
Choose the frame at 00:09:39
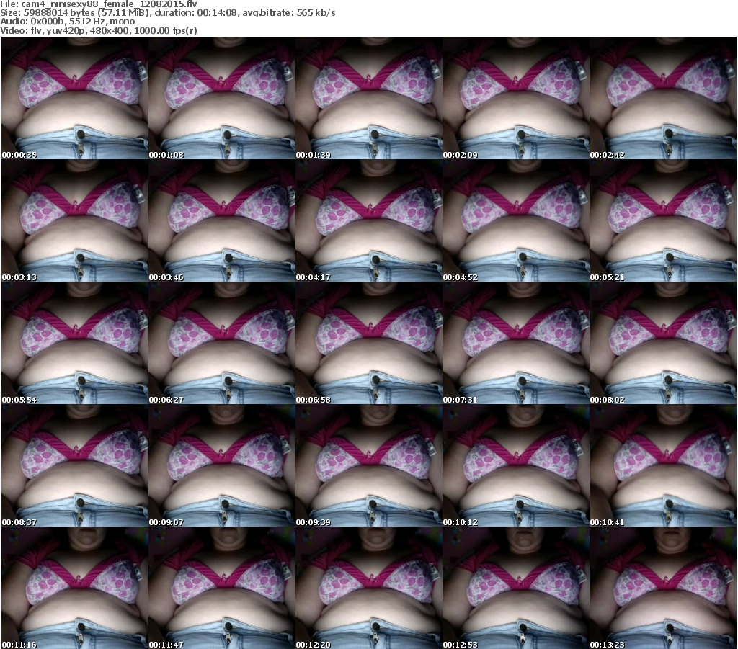(x=369, y=465)
